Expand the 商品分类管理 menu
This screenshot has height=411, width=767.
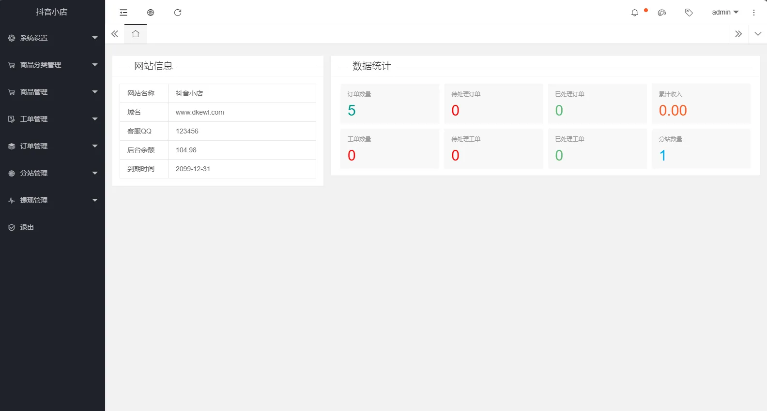point(52,65)
